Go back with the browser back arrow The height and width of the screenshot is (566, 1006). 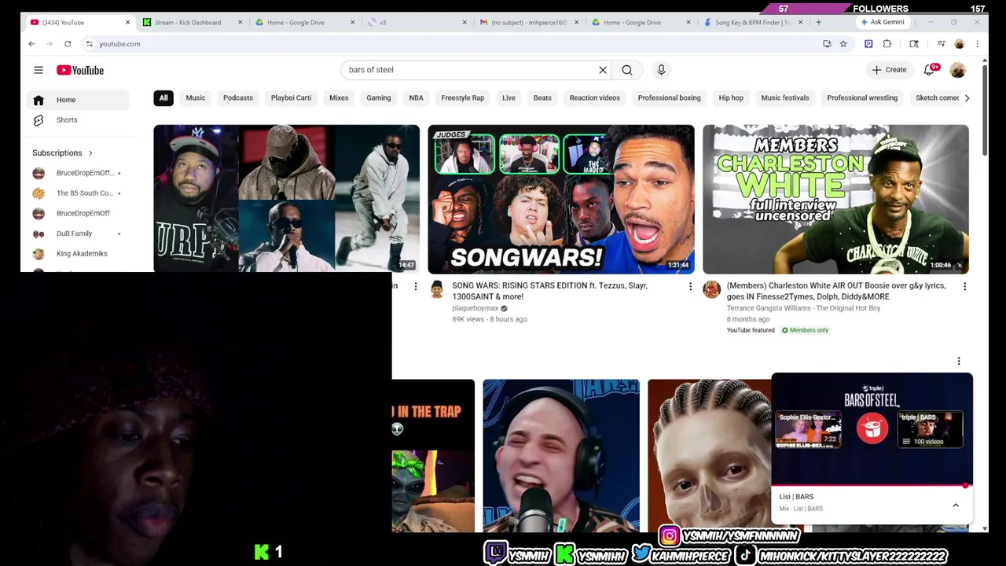31,44
